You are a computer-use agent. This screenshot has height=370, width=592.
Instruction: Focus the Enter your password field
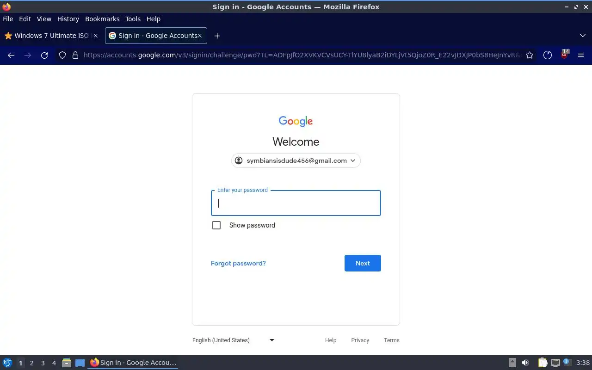pos(296,203)
